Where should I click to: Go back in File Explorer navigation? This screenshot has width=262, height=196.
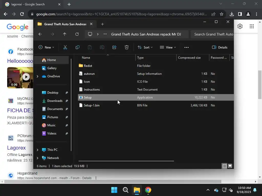click(40, 34)
